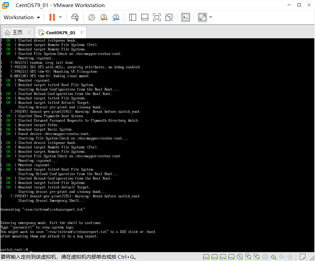
Task: Close the CentOS79_01 tab
Action: point(82,32)
